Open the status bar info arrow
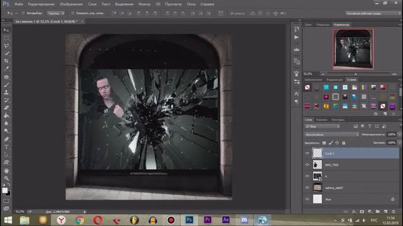The width and height of the screenshot is (403, 226). pos(84,212)
